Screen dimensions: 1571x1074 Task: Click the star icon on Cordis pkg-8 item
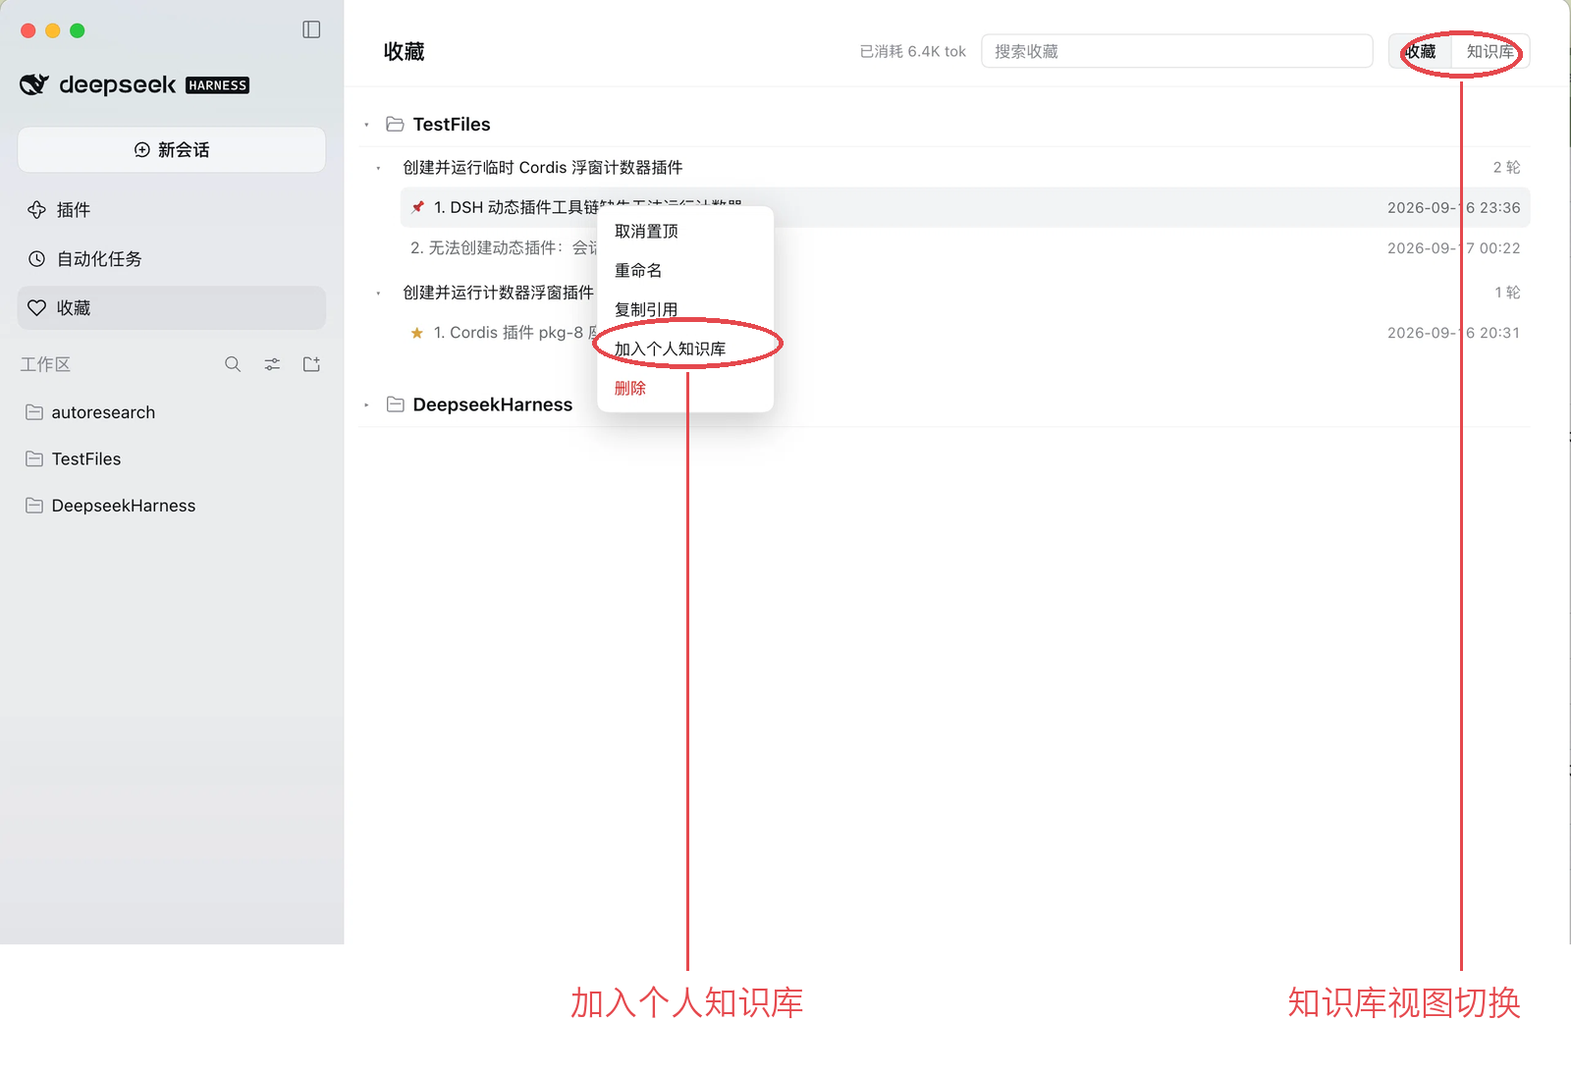[417, 333]
